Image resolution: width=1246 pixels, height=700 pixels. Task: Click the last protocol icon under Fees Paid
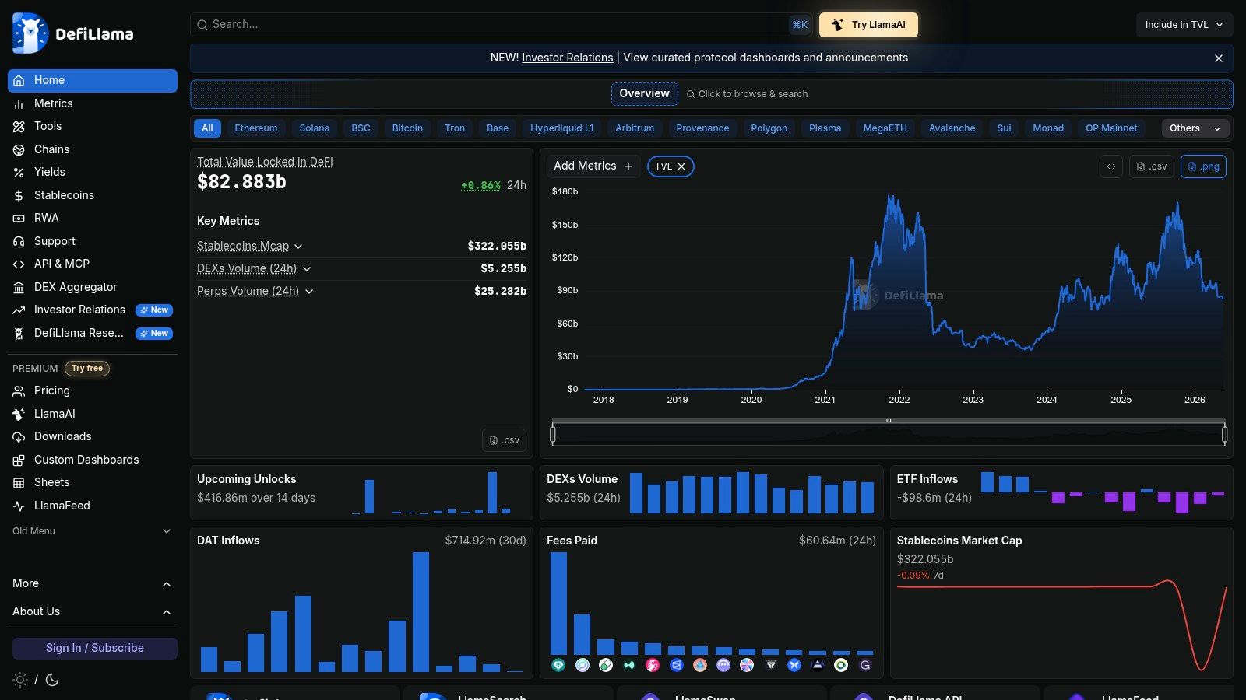[x=864, y=665]
